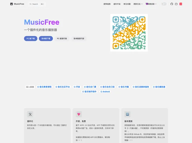Click the heart icon in 开源，免费 card
This screenshot has width=192, height=143.
(x=79, y=114)
